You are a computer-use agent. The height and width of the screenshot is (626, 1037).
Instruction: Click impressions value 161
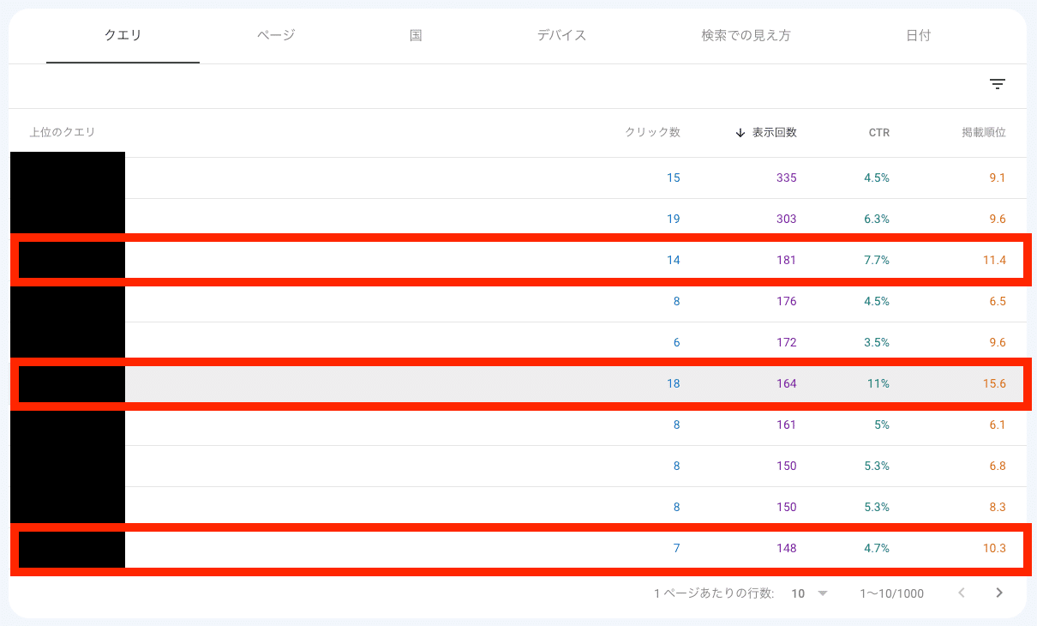[x=787, y=424]
